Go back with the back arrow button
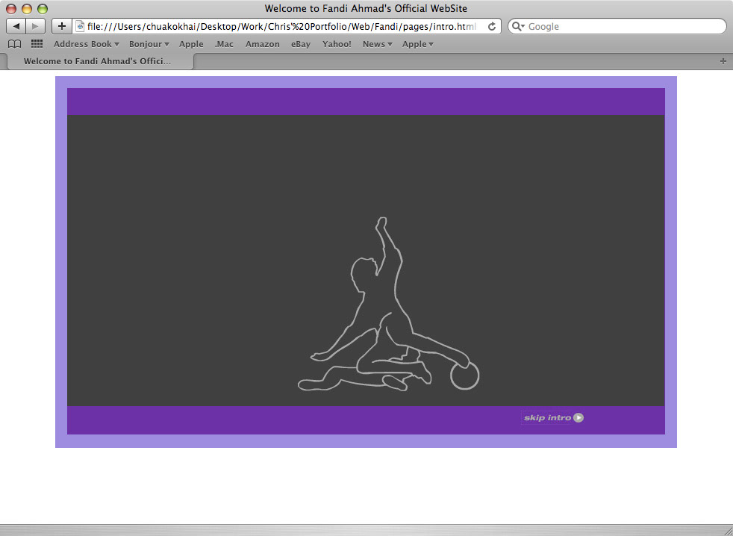 [x=16, y=26]
